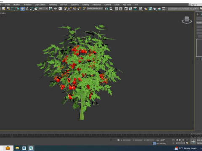Screen dimensions: 202x151
Task: Toggle Angle Snap
Action: [x=70, y=9]
